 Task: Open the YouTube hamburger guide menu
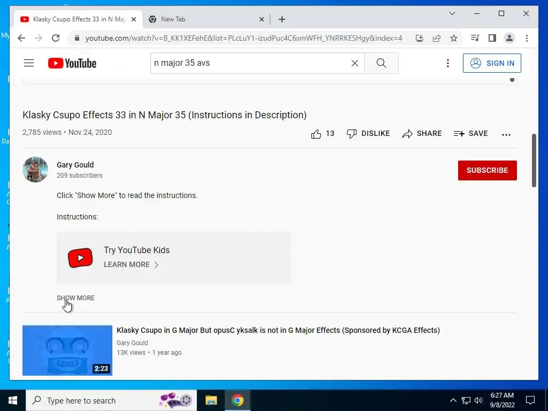(29, 63)
